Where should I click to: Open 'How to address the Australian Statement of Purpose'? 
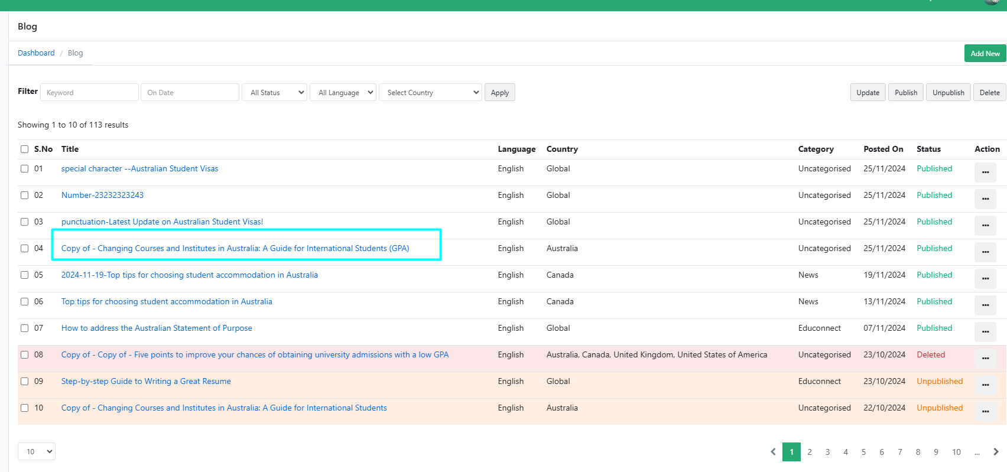(157, 328)
